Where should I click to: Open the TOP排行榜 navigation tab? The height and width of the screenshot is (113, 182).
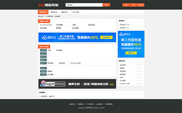pyautogui.click(x=75, y=12)
